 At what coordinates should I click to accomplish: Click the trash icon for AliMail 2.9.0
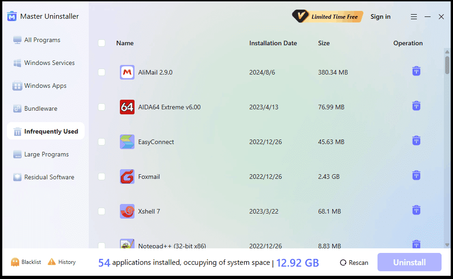coord(416,71)
